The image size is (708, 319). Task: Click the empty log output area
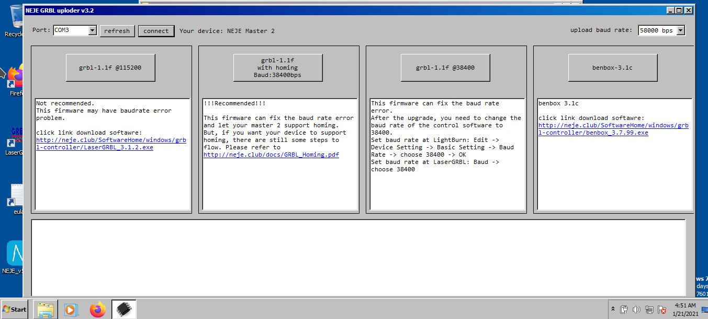(x=358, y=257)
